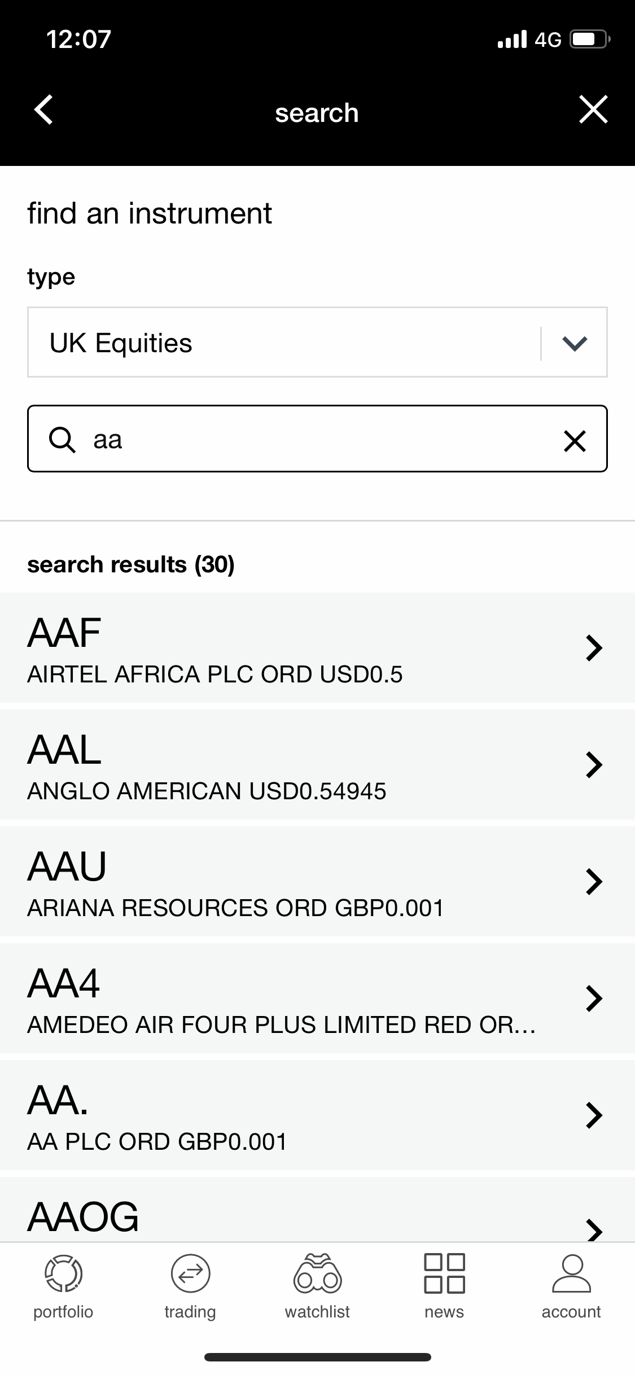The height and width of the screenshot is (1375, 635).
Task: Expand AAU Ariana Resources chevron
Action: coord(594,882)
